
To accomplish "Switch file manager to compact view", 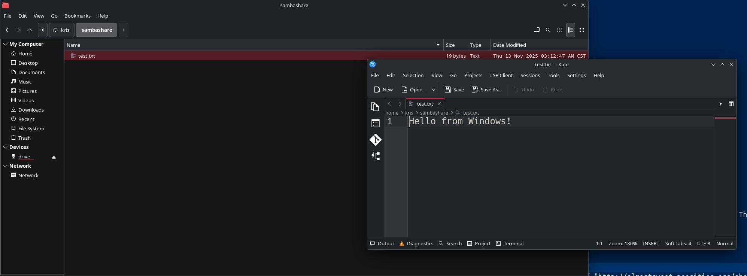I will 581,30.
